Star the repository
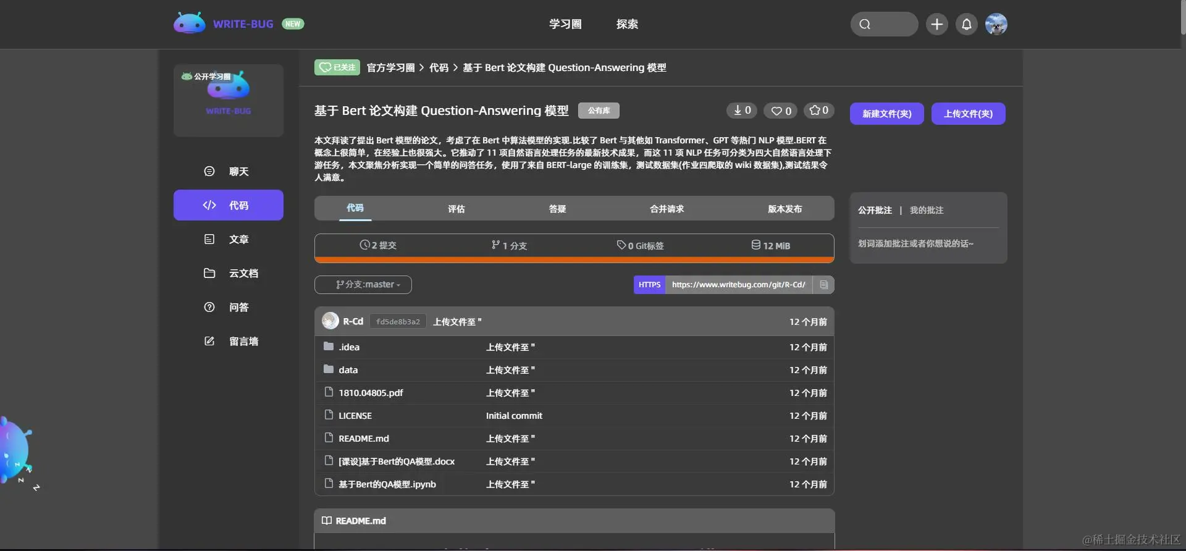Image resolution: width=1186 pixels, height=551 pixels. click(819, 111)
